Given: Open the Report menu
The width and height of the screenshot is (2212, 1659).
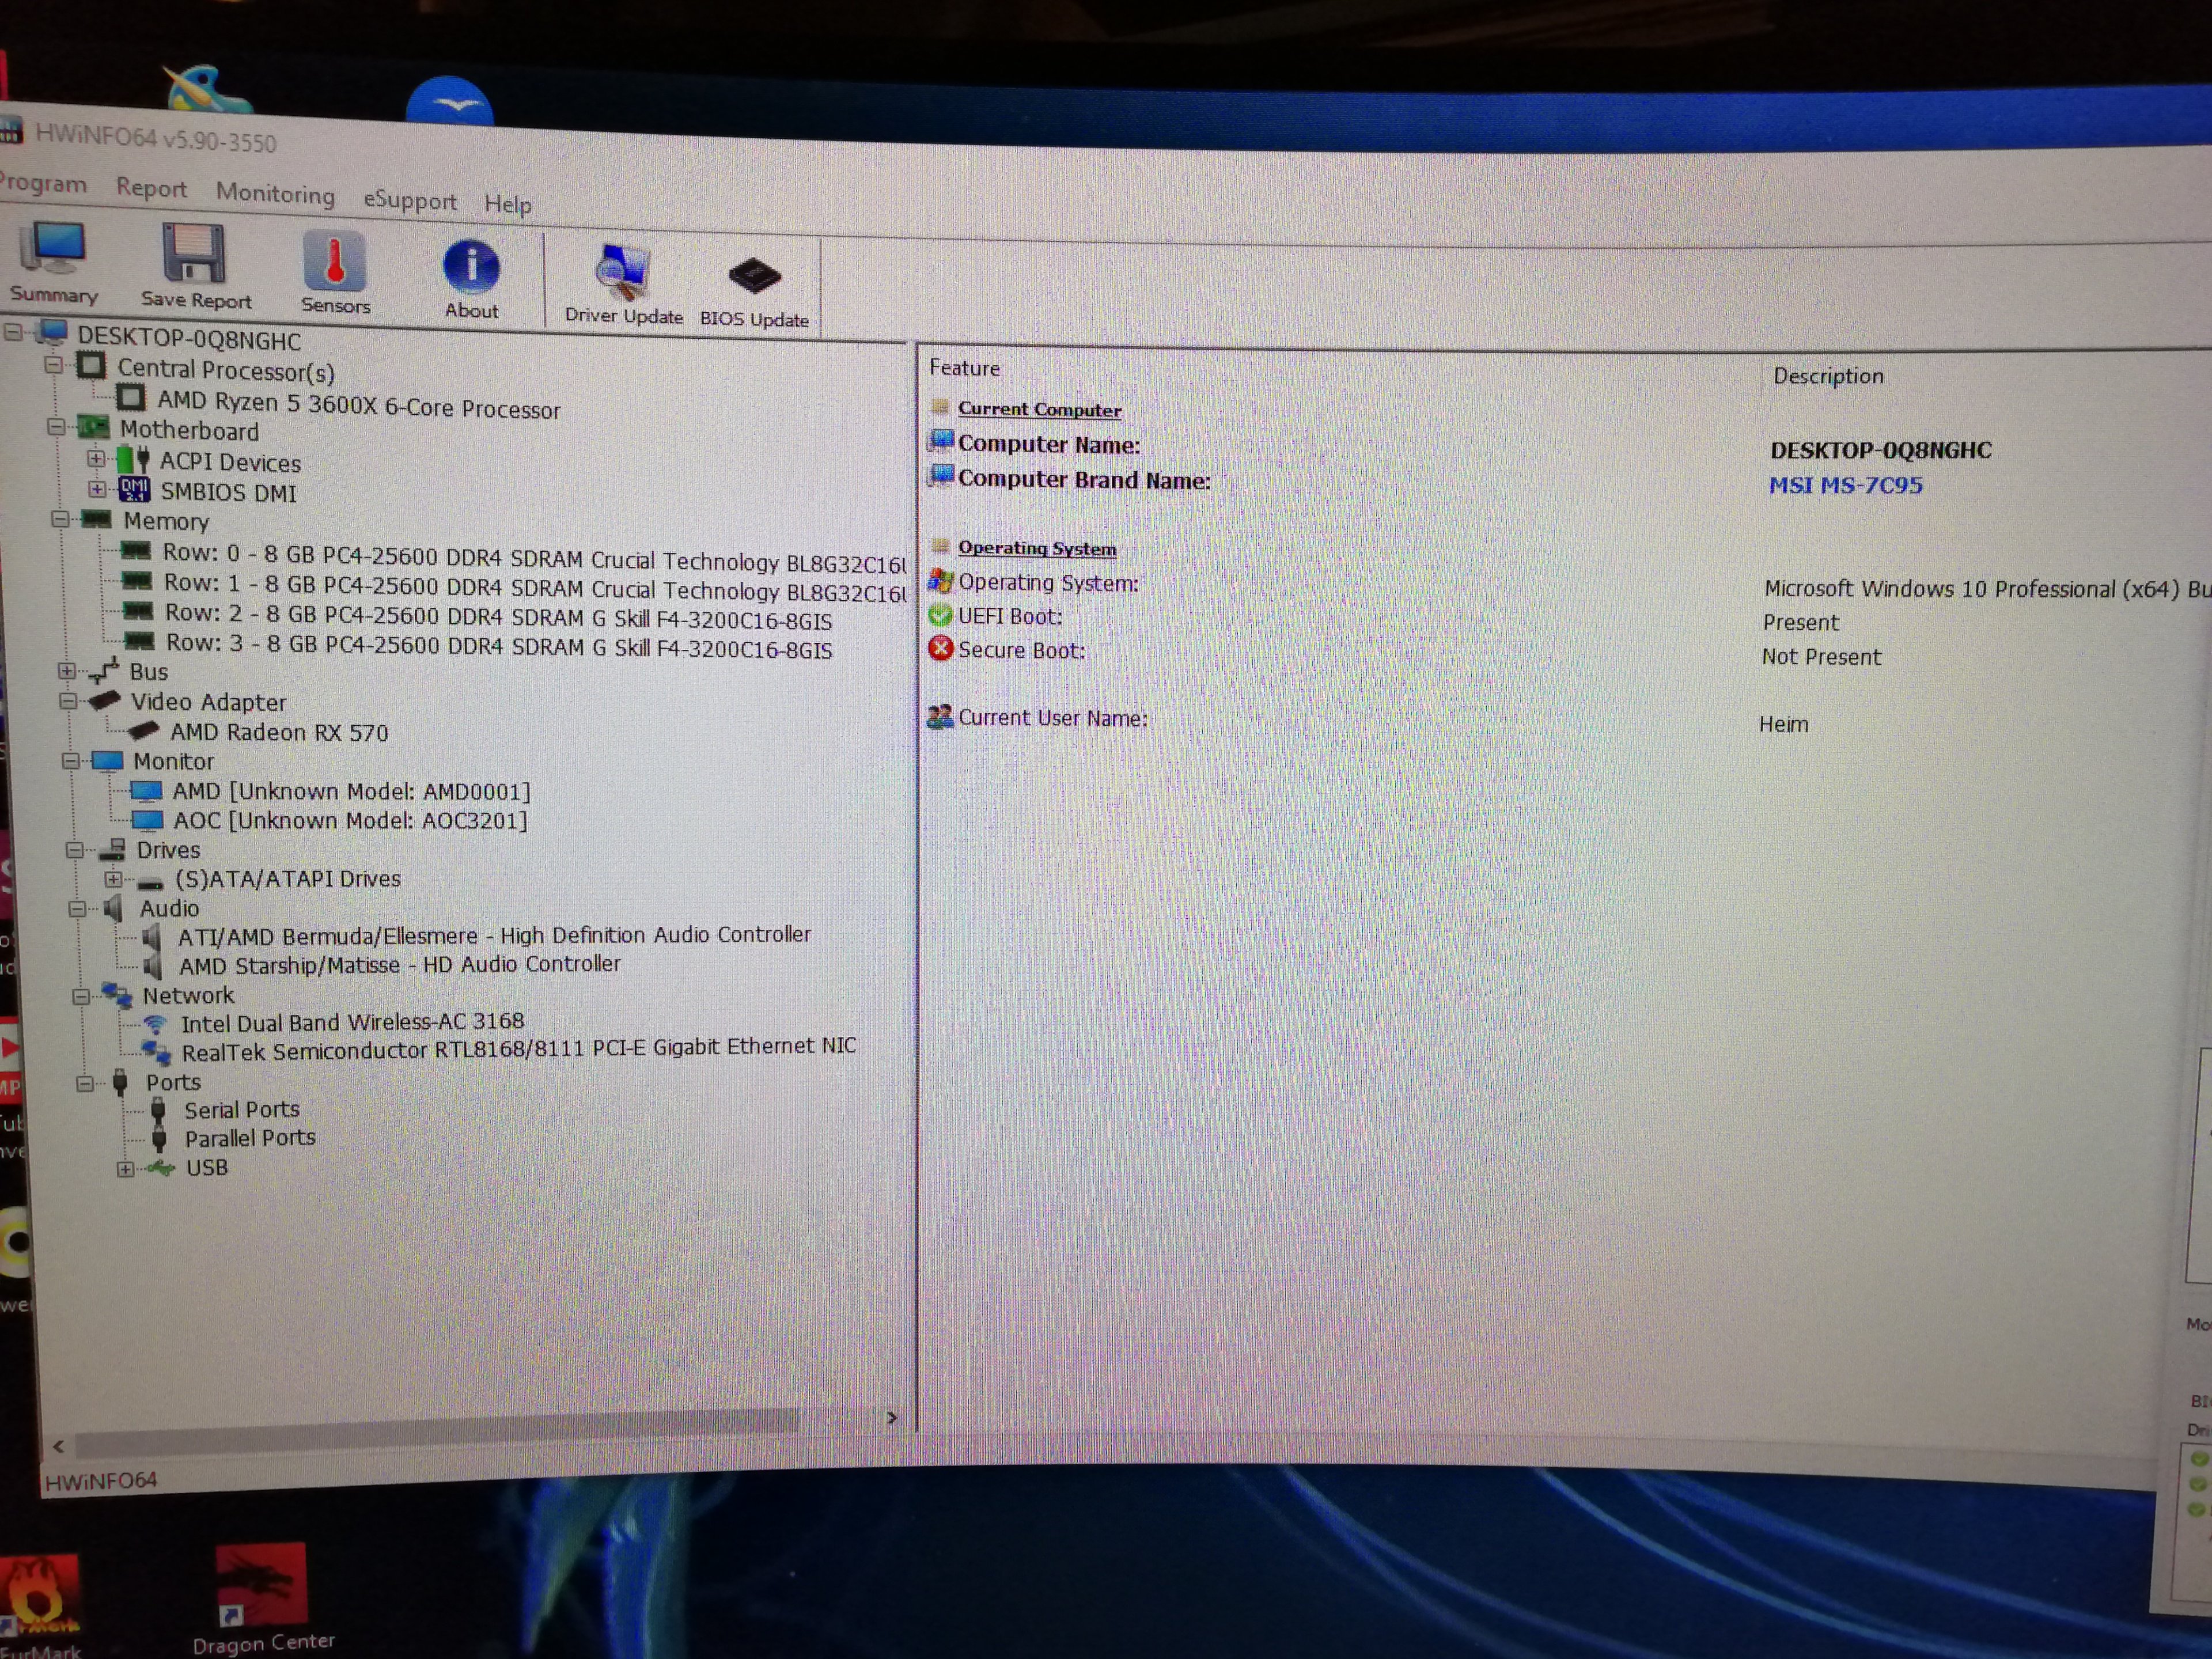Looking at the screenshot, I should click(151, 188).
